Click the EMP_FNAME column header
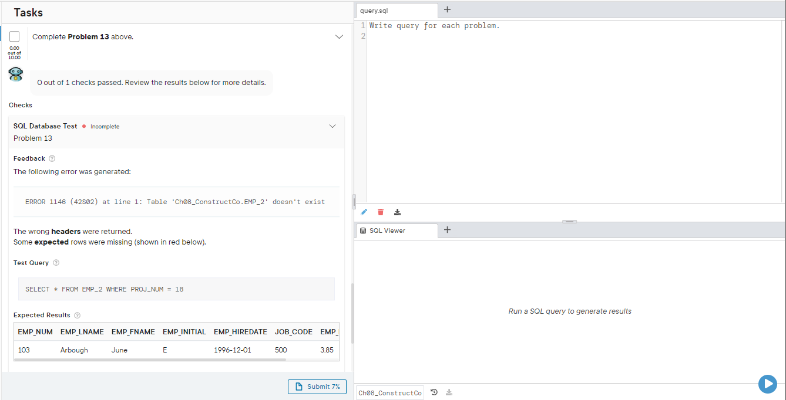The image size is (786, 400). pyautogui.click(x=133, y=331)
